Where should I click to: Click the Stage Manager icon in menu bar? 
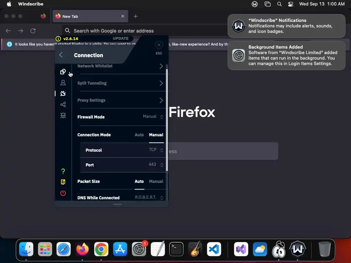pos(267,4)
